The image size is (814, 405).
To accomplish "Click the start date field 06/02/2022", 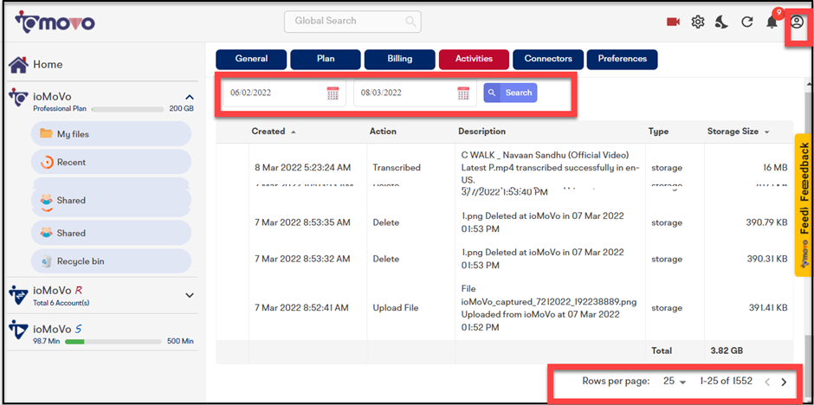I will [x=285, y=93].
